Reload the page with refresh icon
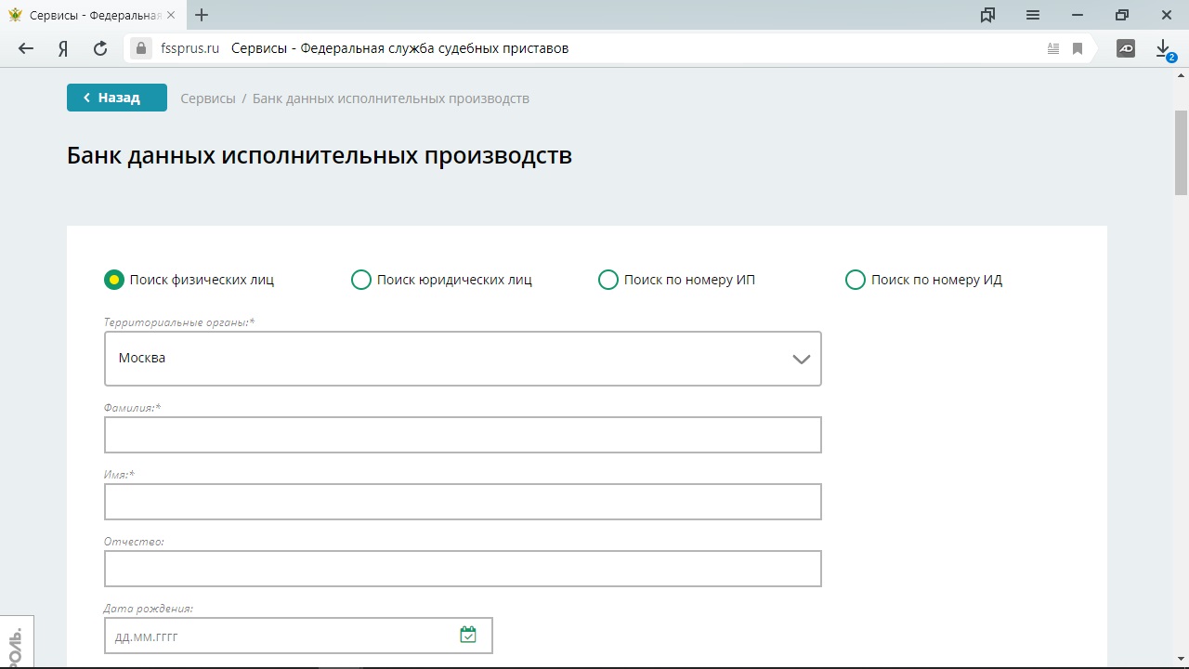Viewport: 1189px width, 669px height. coord(100,48)
